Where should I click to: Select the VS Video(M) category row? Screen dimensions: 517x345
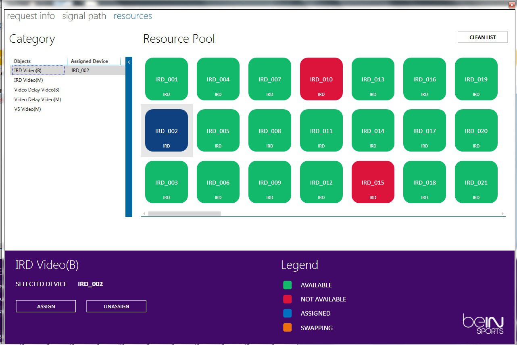coord(68,109)
